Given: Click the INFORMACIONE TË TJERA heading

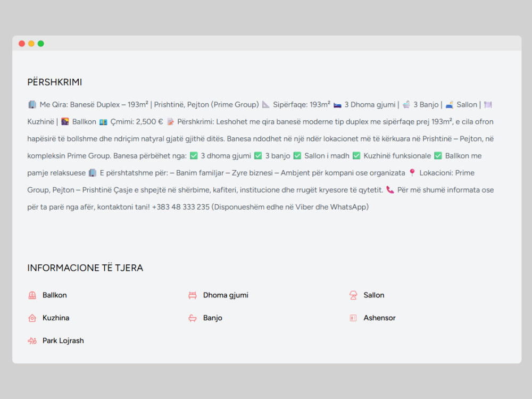Looking at the screenshot, I should 85,268.
